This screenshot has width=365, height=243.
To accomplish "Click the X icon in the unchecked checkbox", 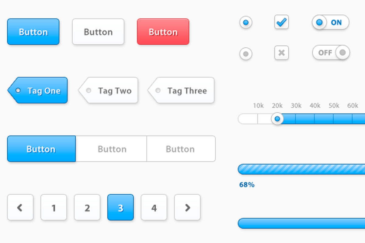I will 281,53.
